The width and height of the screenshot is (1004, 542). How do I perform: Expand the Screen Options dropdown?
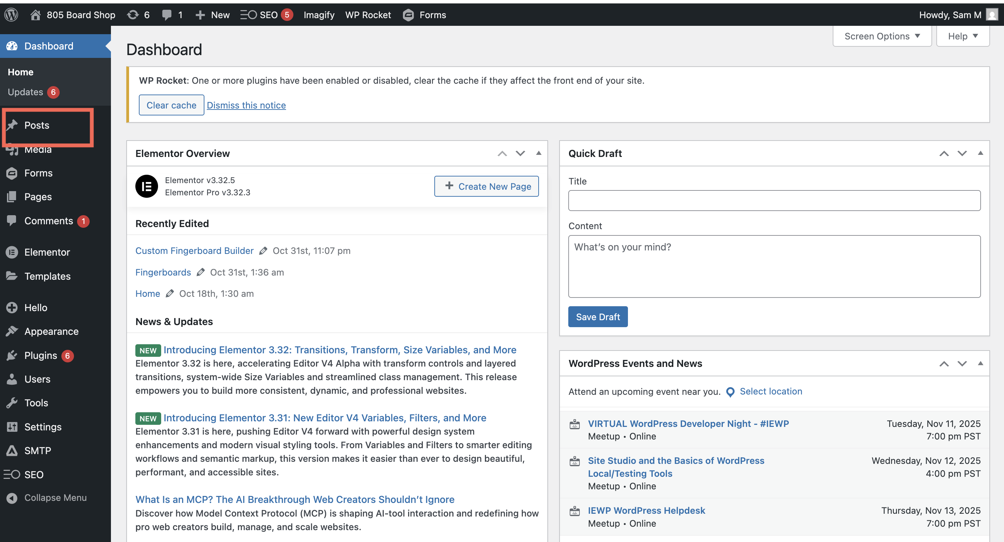pyautogui.click(x=882, y=36)
